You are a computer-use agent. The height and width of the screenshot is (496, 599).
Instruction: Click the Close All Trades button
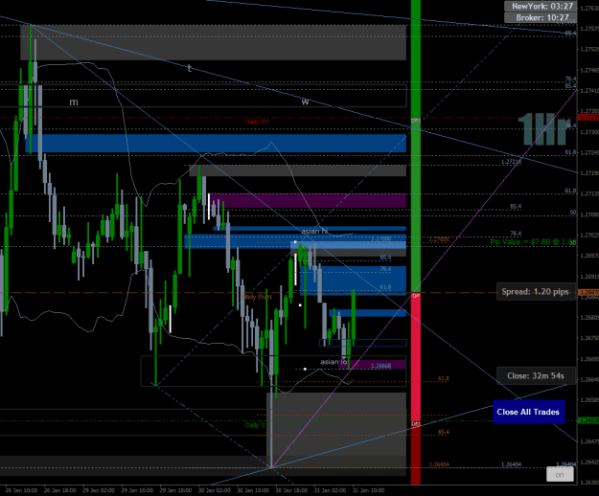coord(529,412)
